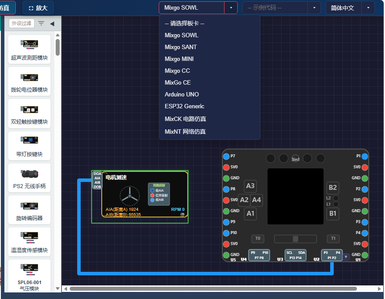Click the U3 connector SCL SDA

click(296, 255)
